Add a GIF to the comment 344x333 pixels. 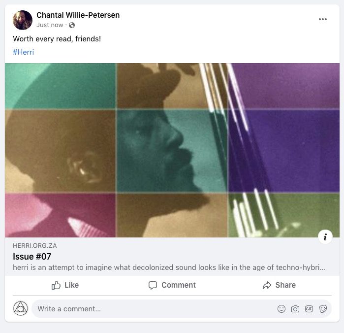309,309
